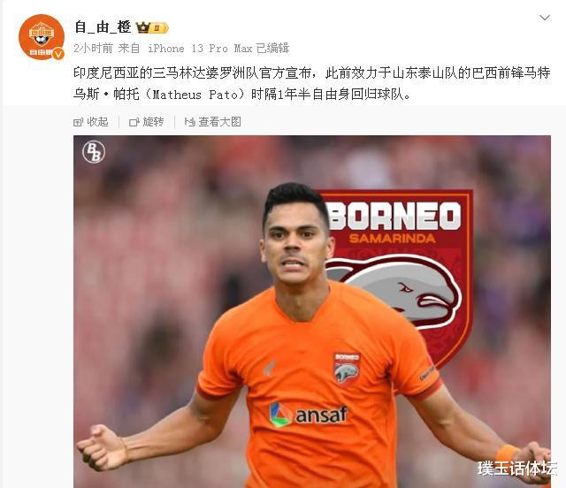Click the 璞玉话体坛 watermark text

[516, 469]
